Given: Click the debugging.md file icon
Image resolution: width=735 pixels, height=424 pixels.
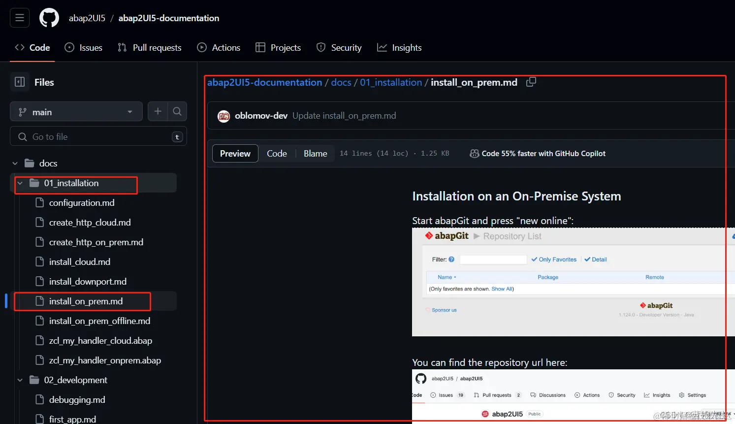Looking at the screenshot, I should [40, 399].
